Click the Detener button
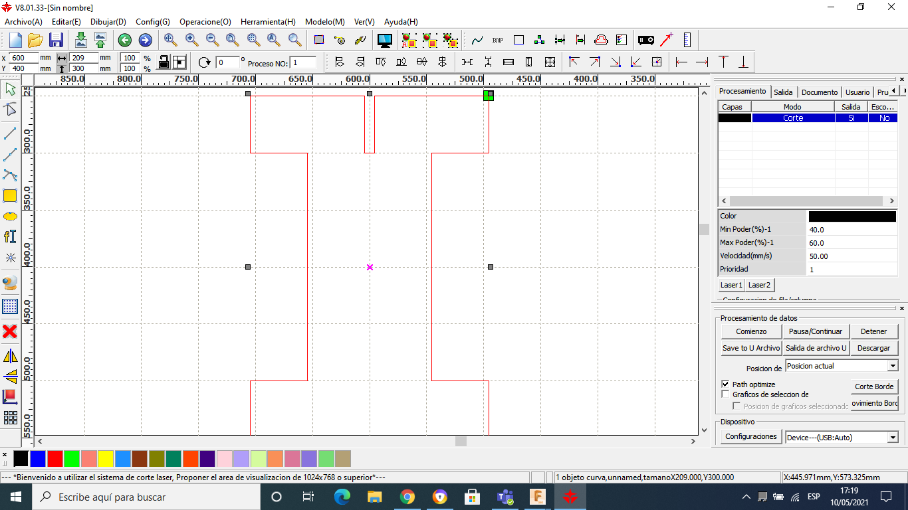The height and width of the screenshot is (510, 908). (873, 331)
